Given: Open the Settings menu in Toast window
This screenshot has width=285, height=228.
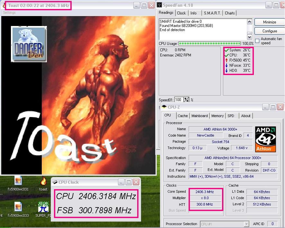Looking at the screenshot, I should coord(9,13).
